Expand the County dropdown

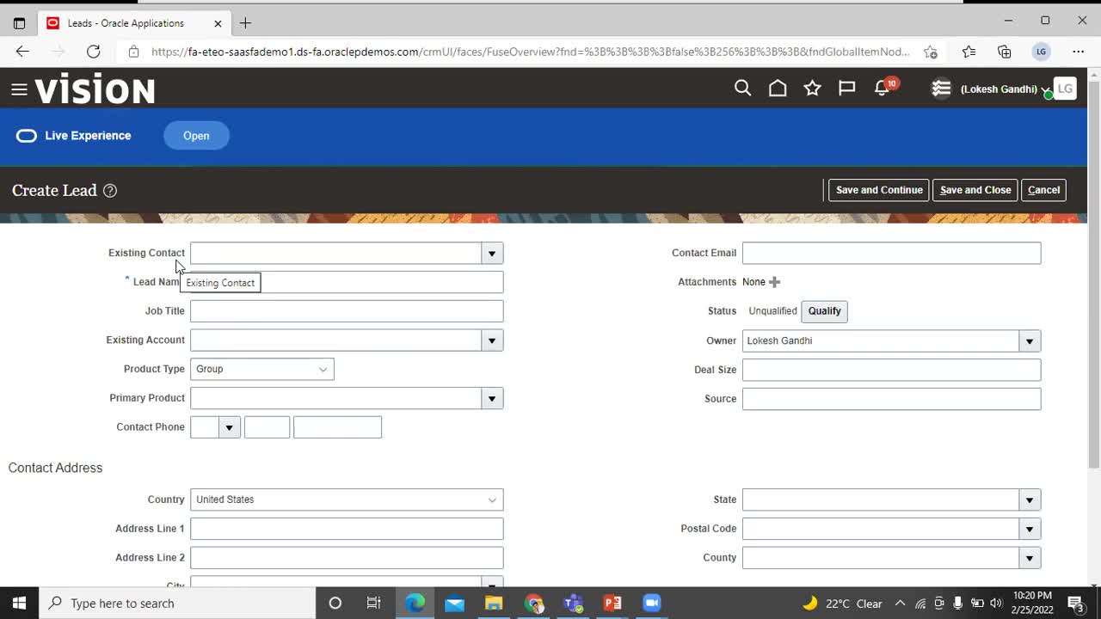[1030, 558]
